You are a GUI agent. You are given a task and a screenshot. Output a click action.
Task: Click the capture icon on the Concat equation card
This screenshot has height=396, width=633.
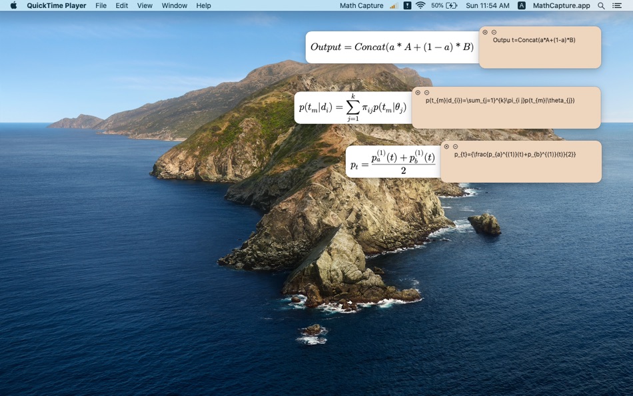pos(484,31)
